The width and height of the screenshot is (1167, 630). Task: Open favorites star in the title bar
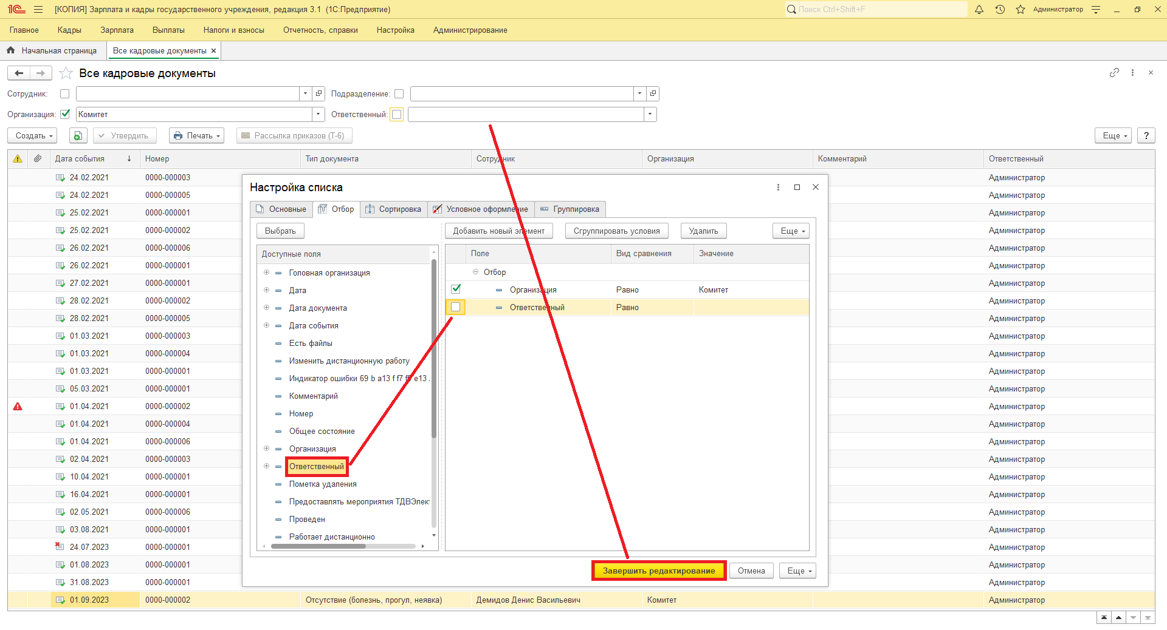point(1021,10)
